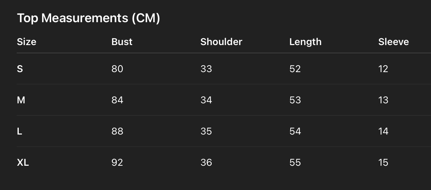Click the Shoulder column header

(221, 42)
